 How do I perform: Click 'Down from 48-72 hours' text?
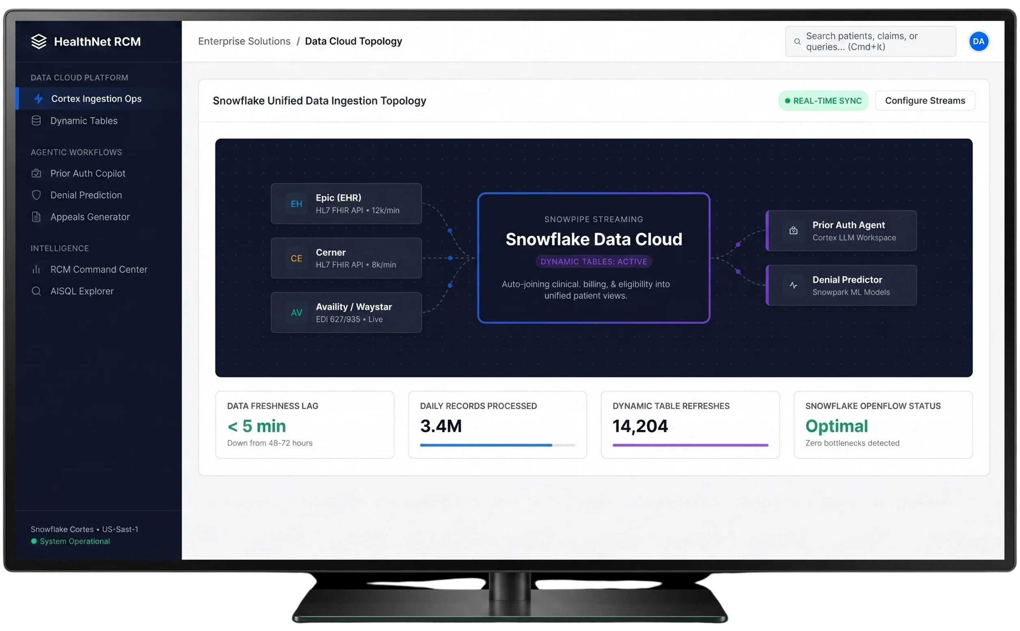(269, 443)
